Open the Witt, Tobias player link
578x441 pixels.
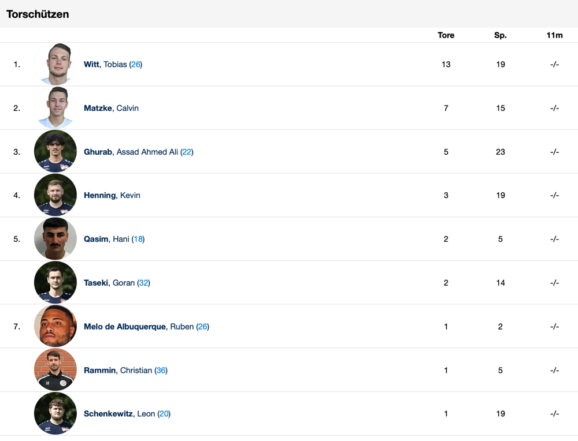[x=105, y=64]
